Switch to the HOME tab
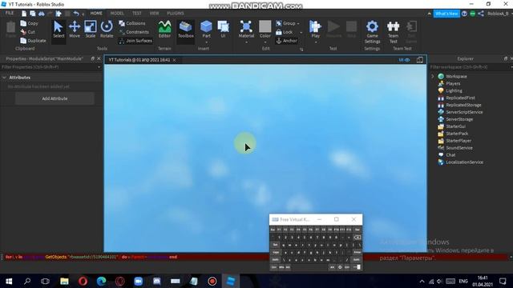The width and height of the screenshot is (513, 288). [96, 14]
